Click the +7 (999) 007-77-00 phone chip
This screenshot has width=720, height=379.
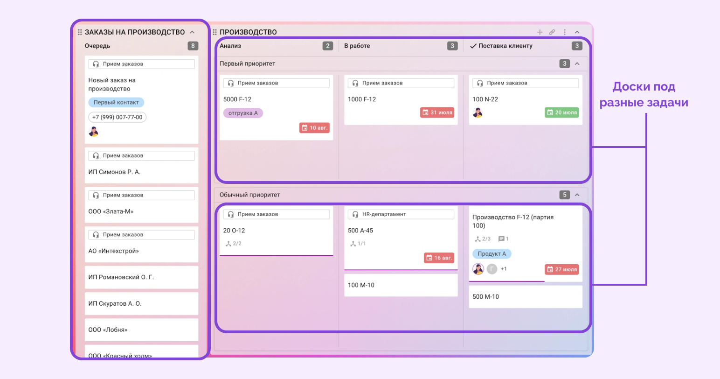tap(117, 117)
